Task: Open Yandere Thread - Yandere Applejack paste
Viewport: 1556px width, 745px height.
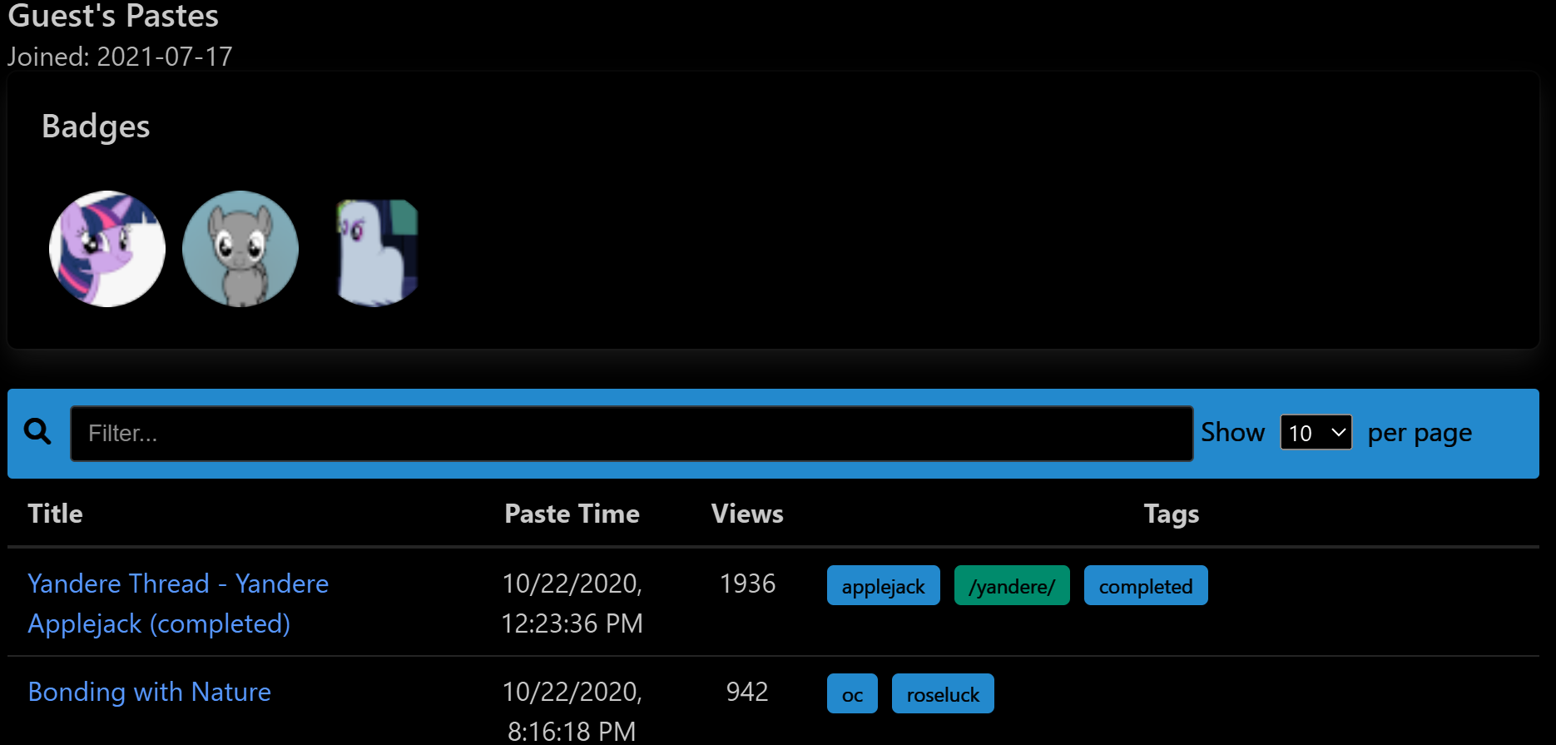Action: click(178, 603)
